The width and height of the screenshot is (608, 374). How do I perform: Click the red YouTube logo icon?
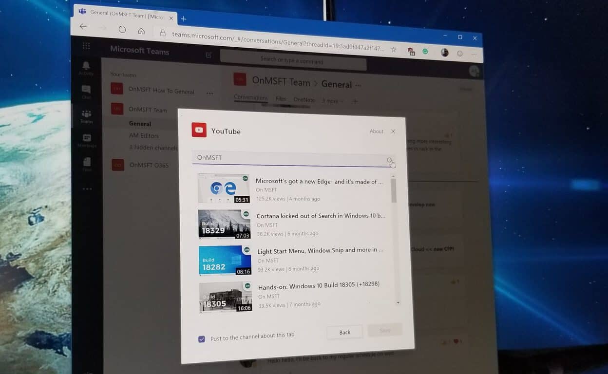199,130
